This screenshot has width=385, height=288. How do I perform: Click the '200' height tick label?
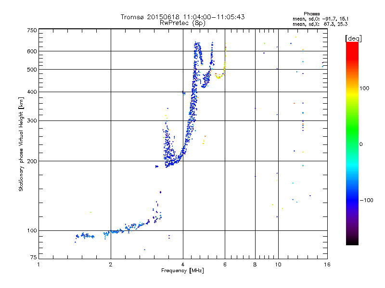[32, 161]
